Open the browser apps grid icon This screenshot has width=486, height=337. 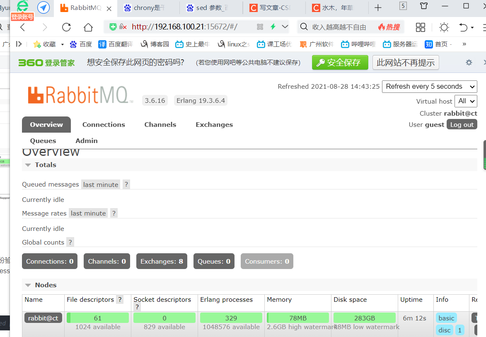420,27
